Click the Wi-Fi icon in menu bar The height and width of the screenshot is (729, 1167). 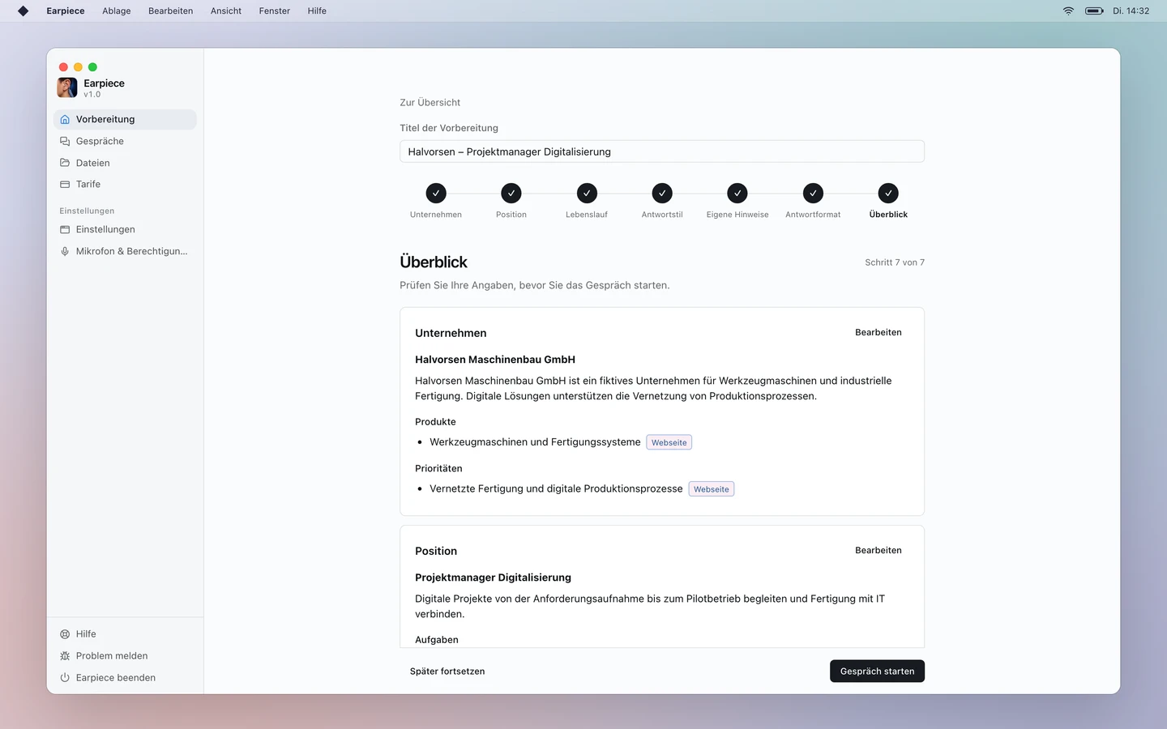click(x=1068, y=11)
